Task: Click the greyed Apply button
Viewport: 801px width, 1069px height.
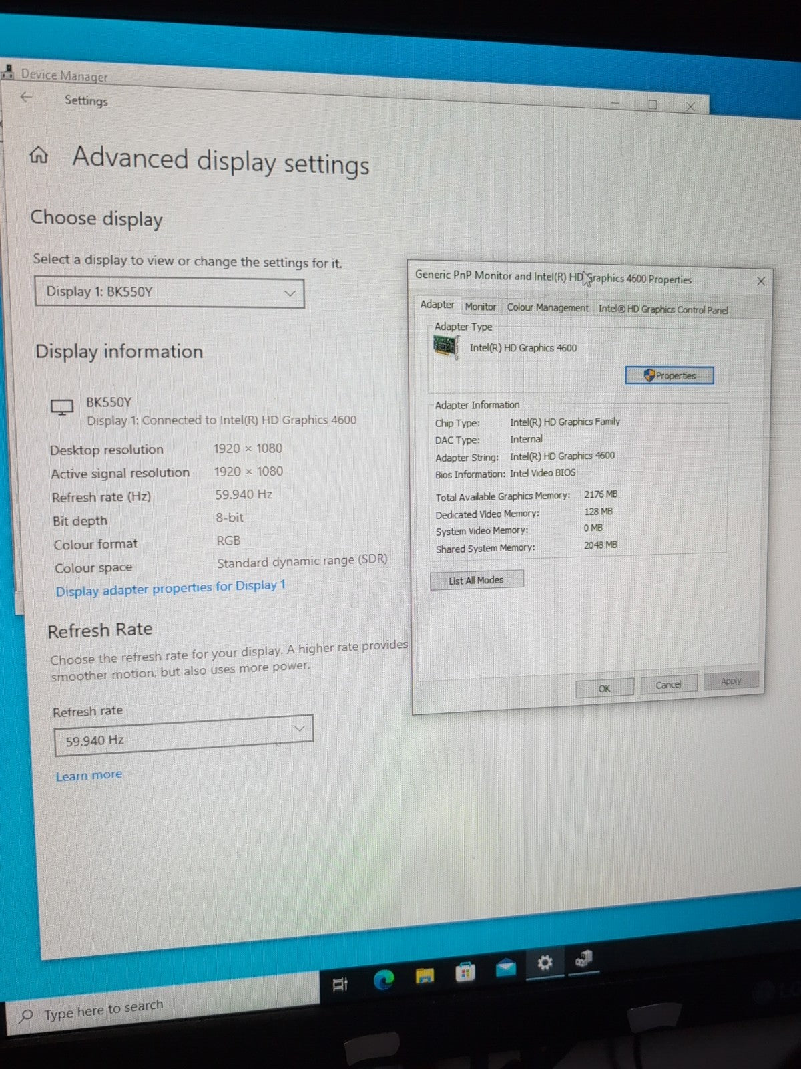Action: [731, 681]
